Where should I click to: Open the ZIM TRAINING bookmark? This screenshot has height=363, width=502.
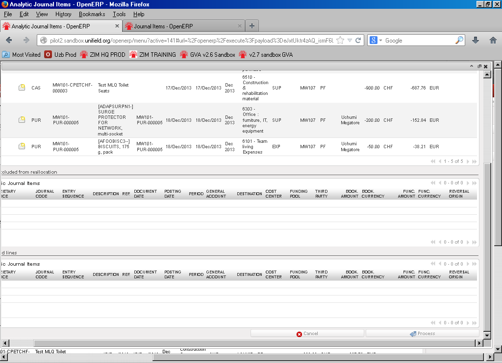(x=152, y=55)
